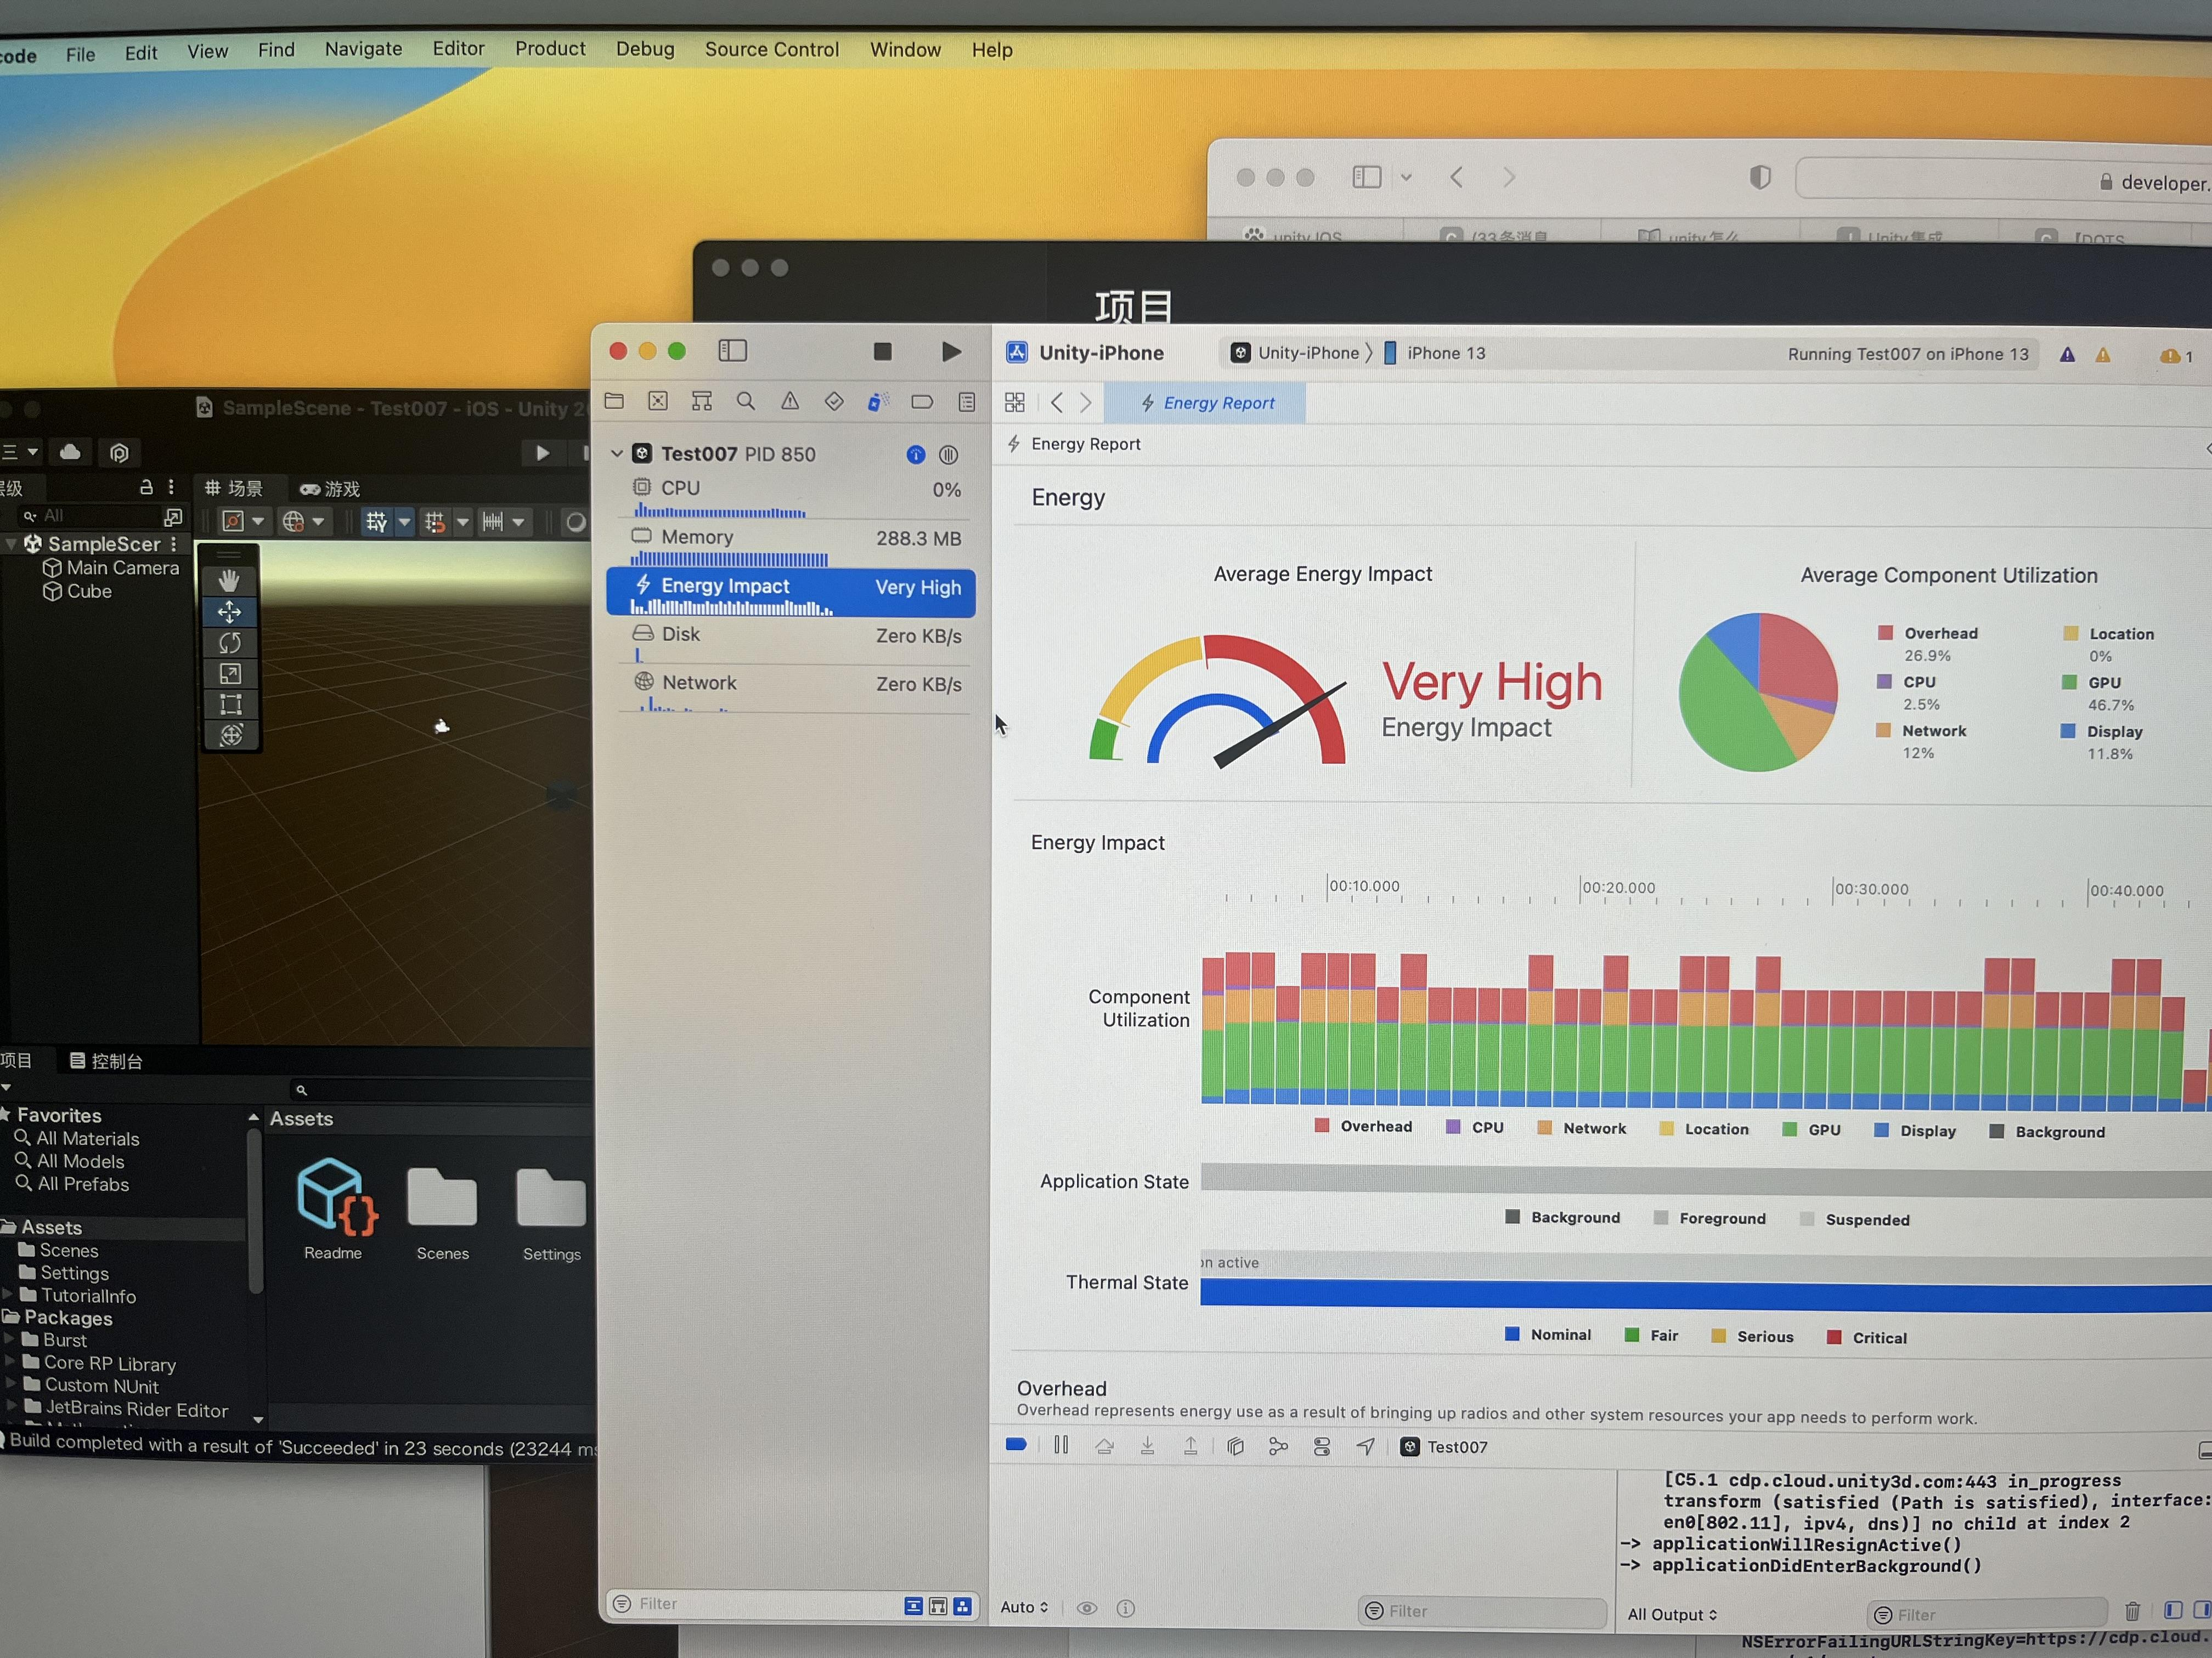This screenshot has height=1658, width=2212.
Task: Open the Navigate menu
Action: [363, 48]
